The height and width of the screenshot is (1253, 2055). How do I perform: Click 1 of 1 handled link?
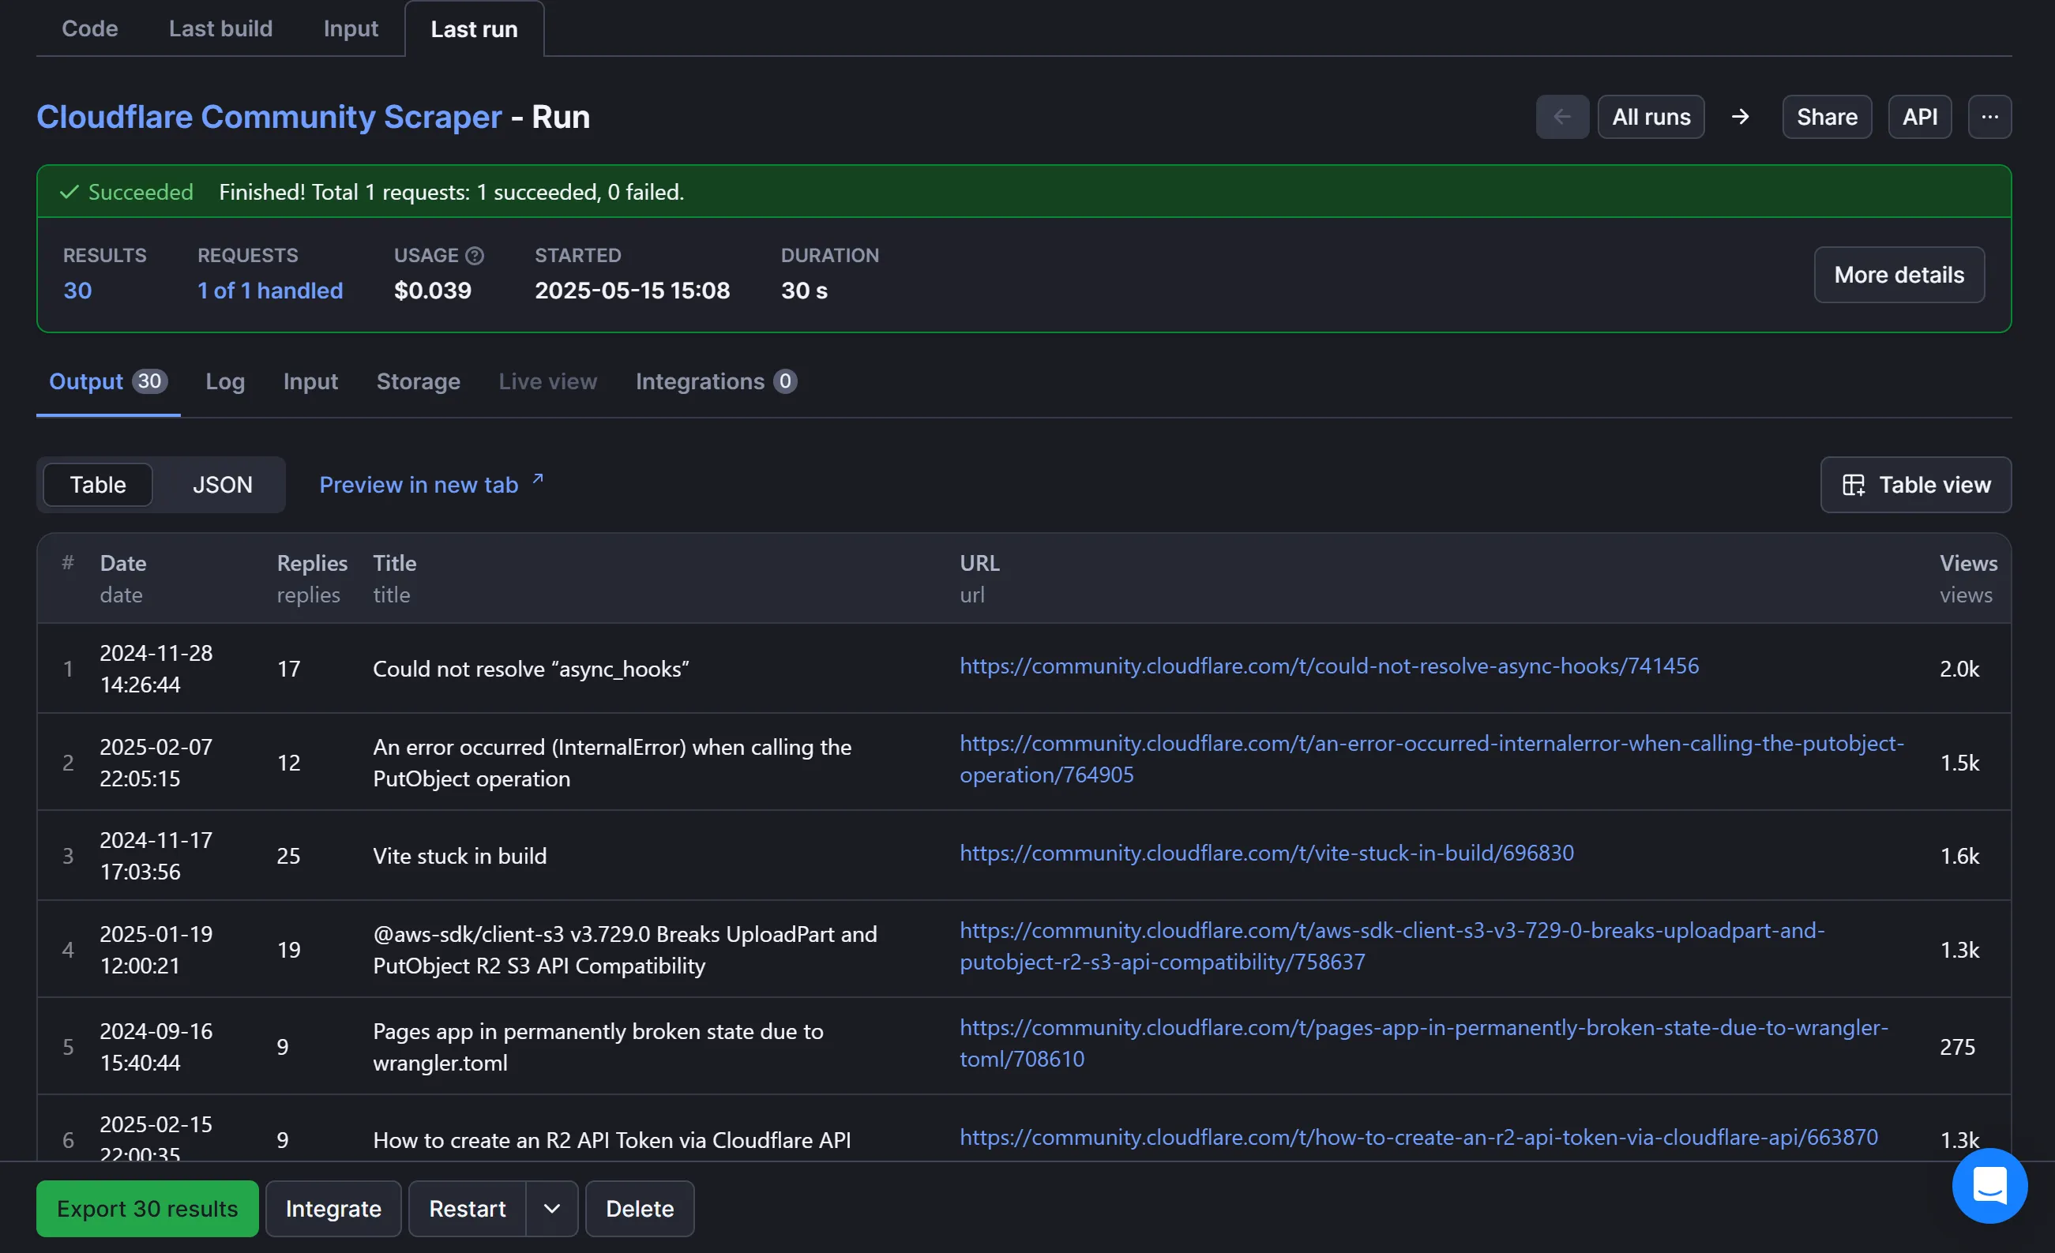(x=269, y=290)
